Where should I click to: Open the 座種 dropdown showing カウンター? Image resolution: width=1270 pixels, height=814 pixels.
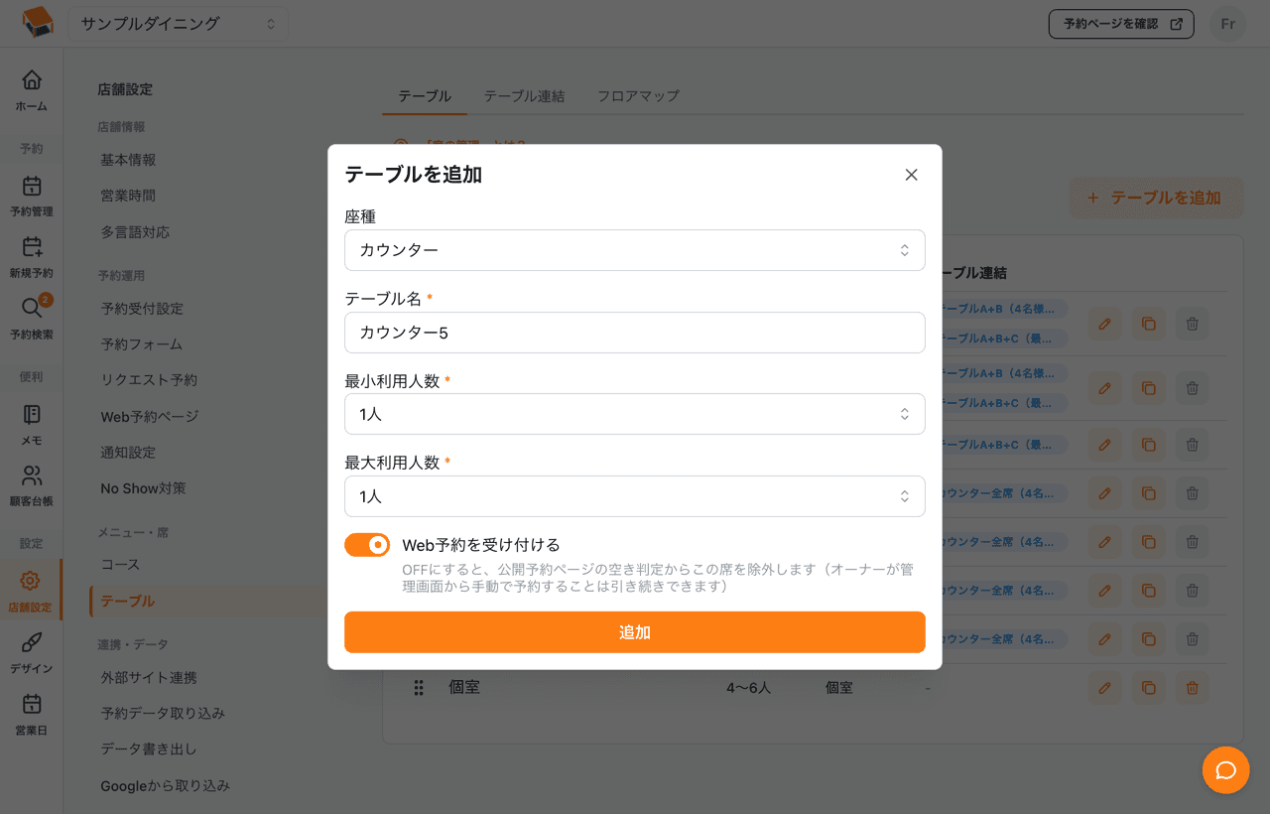635,250
